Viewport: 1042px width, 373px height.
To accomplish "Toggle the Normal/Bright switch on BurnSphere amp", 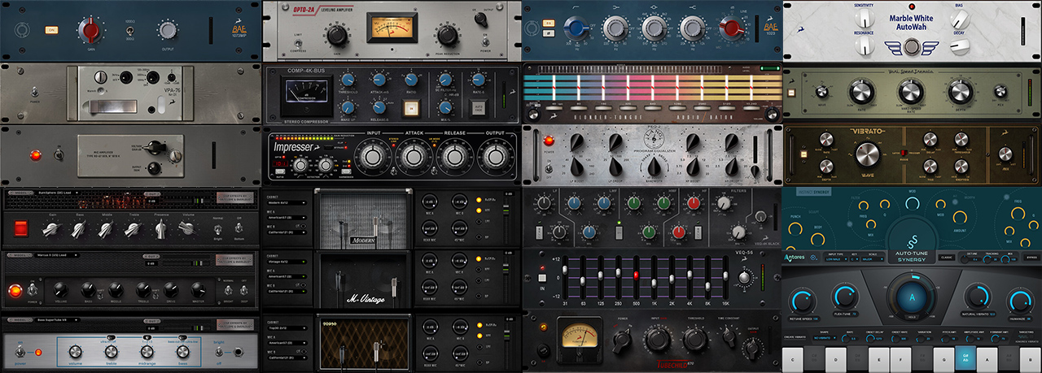I will point(218,229).
